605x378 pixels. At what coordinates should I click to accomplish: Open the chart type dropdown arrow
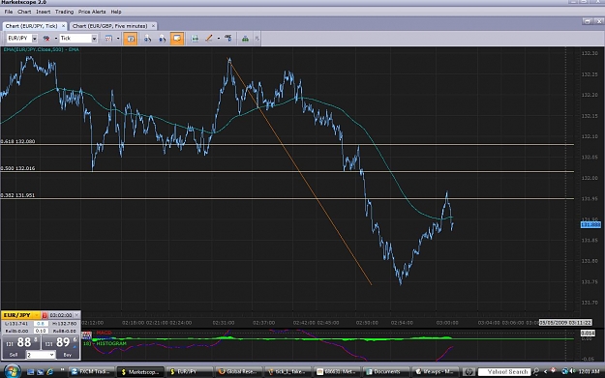pos(56,39)
